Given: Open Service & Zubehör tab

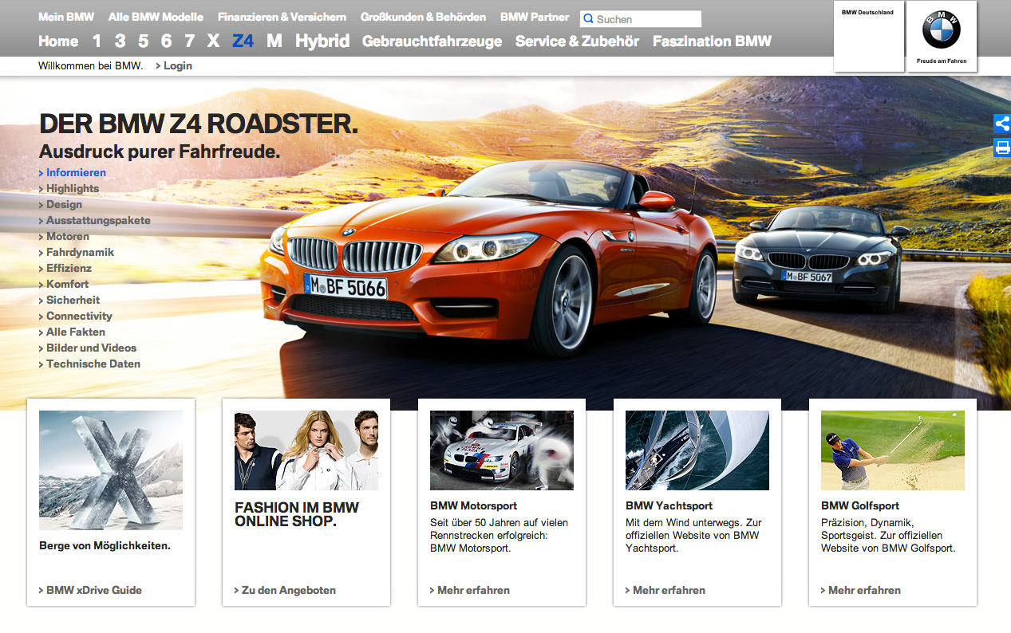Looking at the screenshot, I should click(577, 41).
